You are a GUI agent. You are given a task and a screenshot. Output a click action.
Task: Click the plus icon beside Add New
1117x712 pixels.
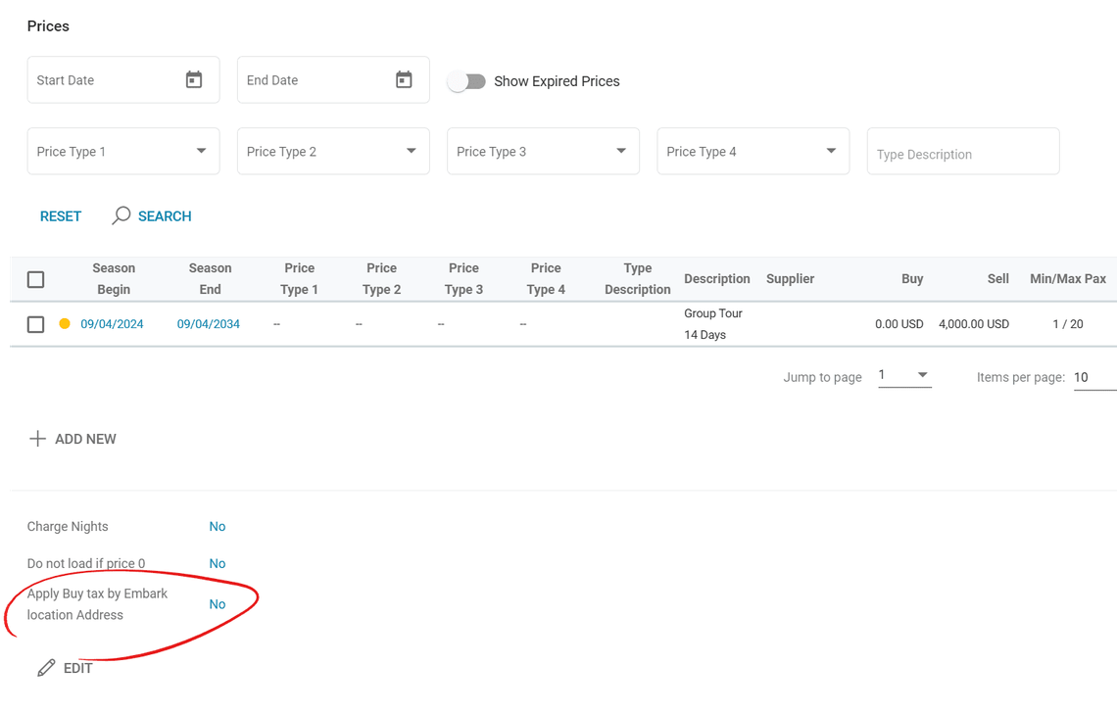(37, 439)
